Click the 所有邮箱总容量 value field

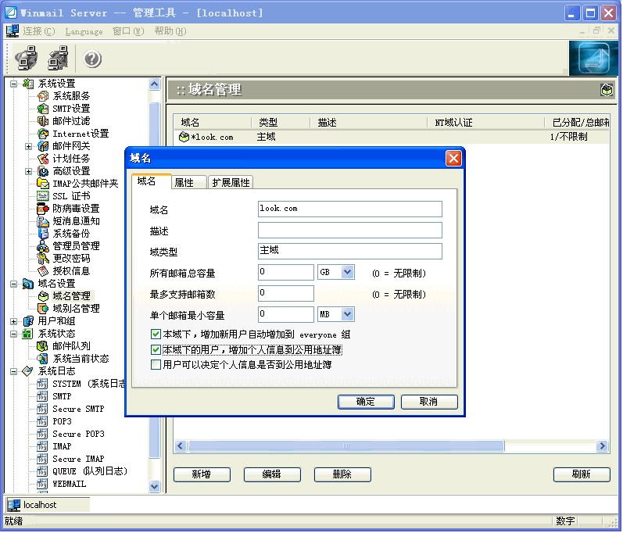tap(285, 272)
